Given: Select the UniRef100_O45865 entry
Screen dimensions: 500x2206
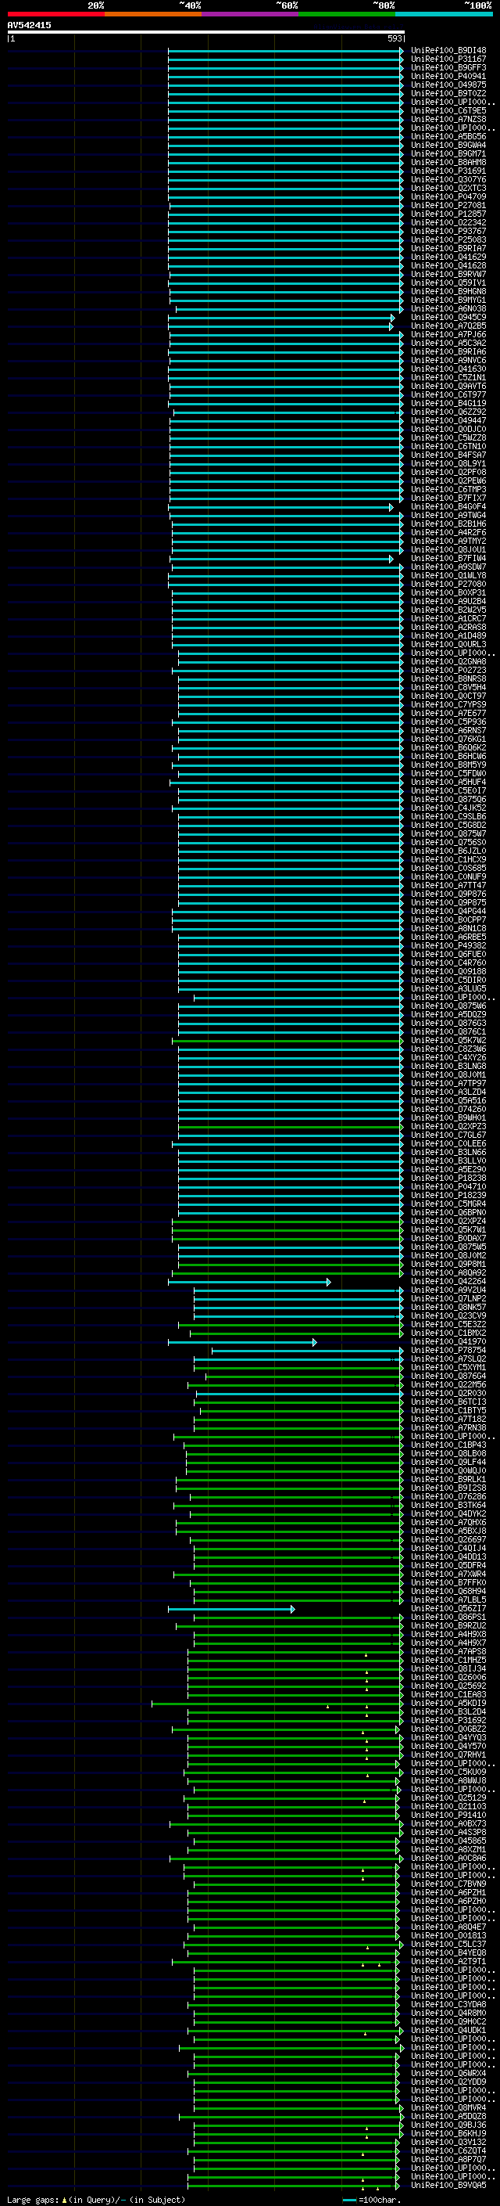Looking at the screenshot, I should pos(448,1841).
